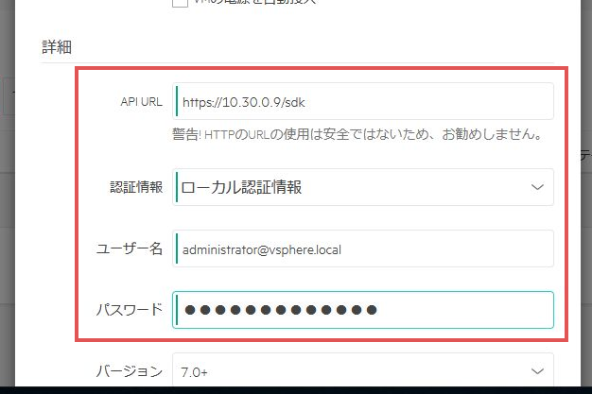Open the バージョン dropdown
The width and height of the screenshot is (592, 394).
pyautogui.click(x=363, y=371)
